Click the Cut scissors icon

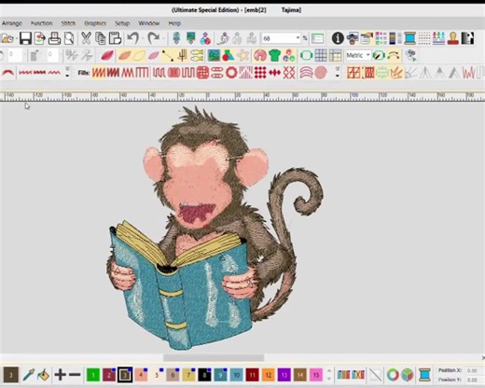[86, 38]
